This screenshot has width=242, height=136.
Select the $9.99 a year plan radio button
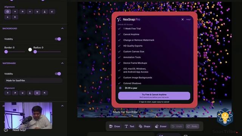pyautogui.click(x=120, y=88)
